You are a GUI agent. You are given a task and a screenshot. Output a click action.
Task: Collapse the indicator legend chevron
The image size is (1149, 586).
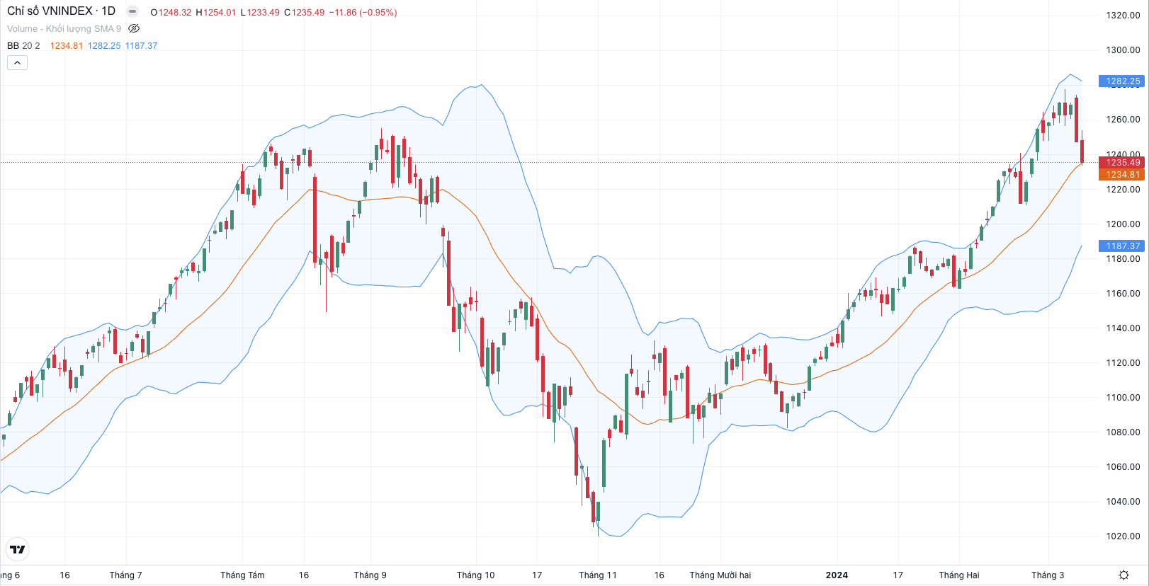17,63
